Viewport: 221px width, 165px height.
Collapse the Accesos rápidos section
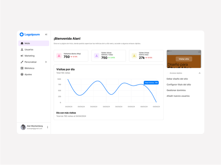200,73
